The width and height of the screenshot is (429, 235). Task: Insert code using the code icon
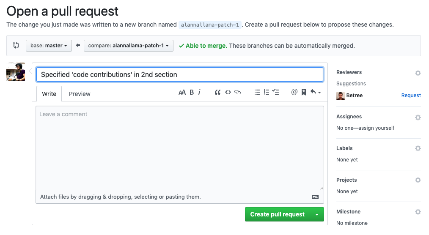pyautogui.click(x=228, y=93)
